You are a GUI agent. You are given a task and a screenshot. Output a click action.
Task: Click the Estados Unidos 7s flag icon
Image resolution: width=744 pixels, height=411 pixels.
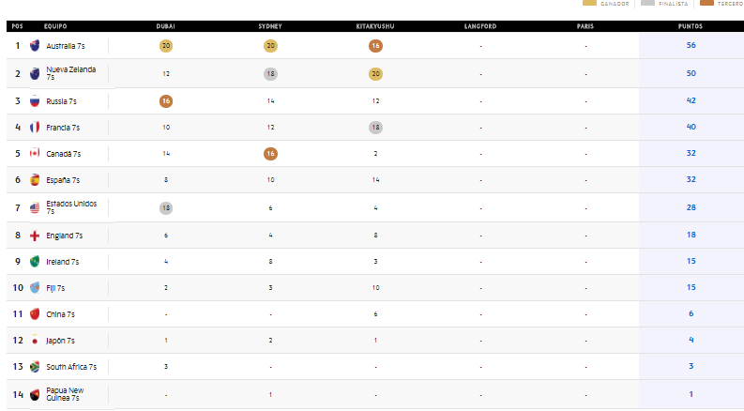point(35,207)
